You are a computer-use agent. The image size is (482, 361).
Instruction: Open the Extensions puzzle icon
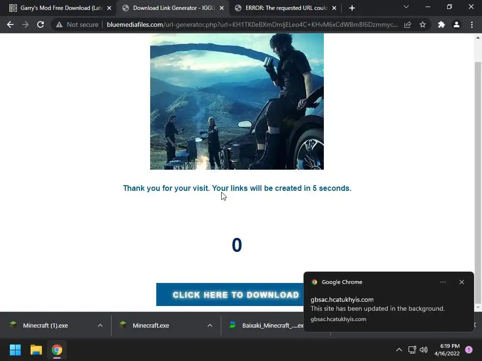point(442,24)
